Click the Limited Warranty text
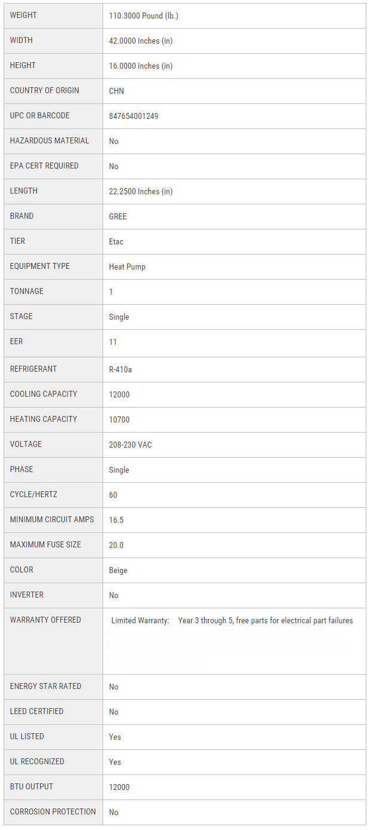 click(140, 621)
